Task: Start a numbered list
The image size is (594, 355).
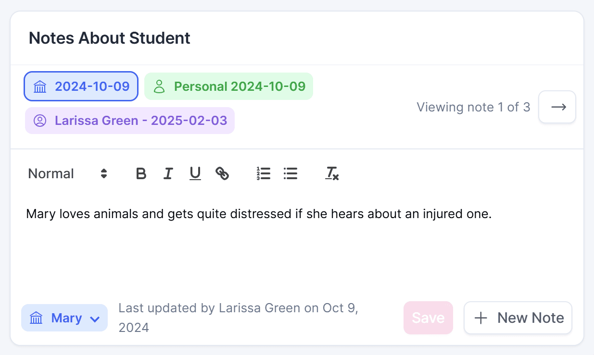Action: pos(264,173)
